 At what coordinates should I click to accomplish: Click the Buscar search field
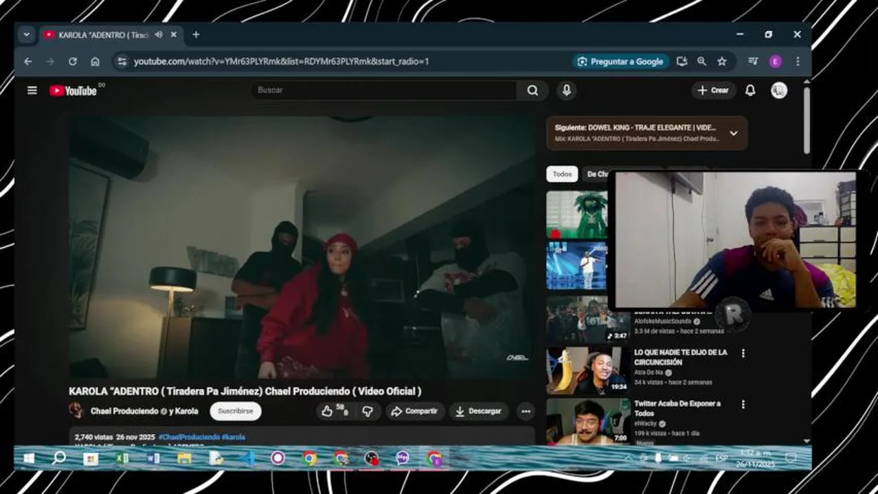[x=385, y=91]
